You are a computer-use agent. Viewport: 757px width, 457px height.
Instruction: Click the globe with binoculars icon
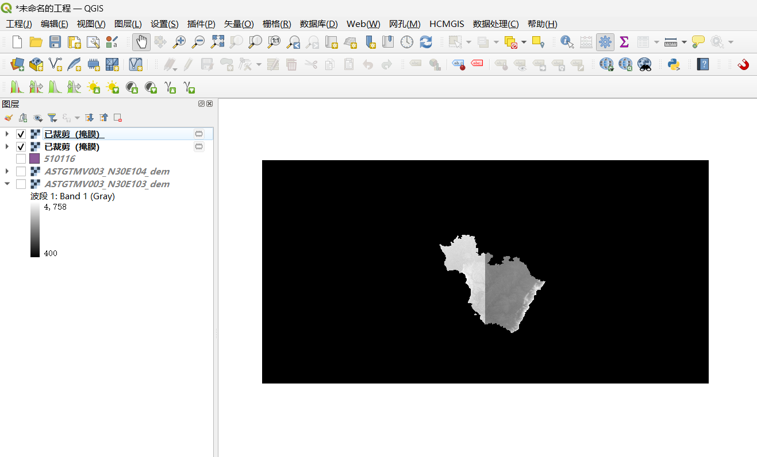pos(644,64)
